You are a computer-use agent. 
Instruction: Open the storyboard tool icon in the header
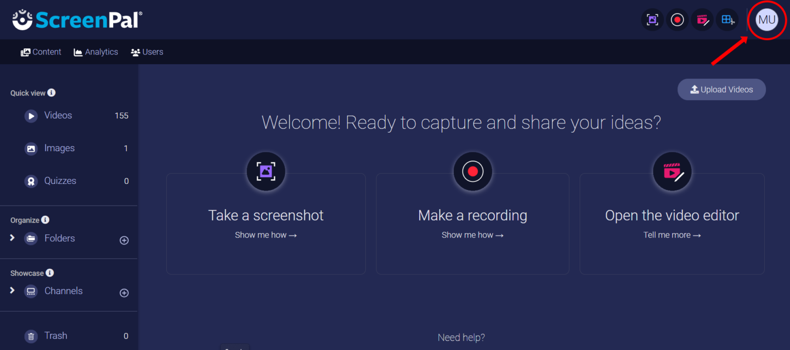727,20
